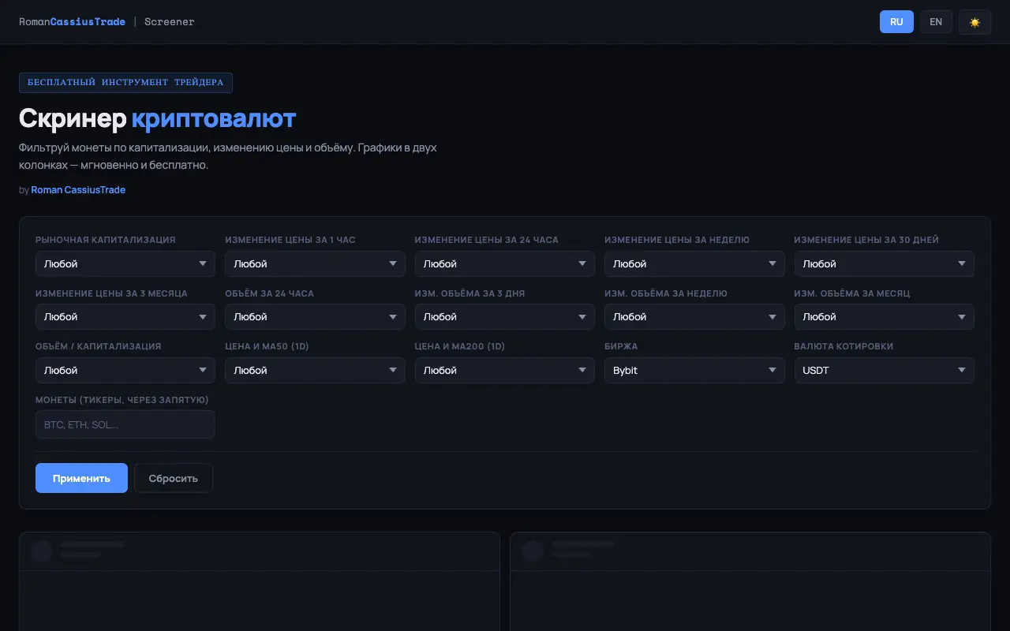Open the Цена и MA200 (1D) dropdown

point(505,370)
